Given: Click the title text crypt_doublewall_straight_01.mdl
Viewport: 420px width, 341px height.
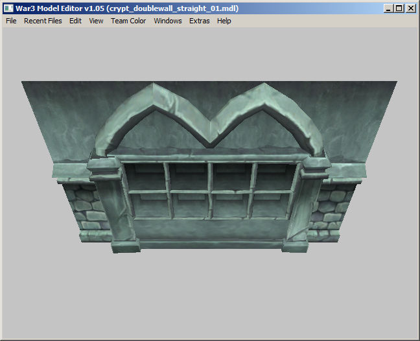Looking at the screenshot, I should [x=172, y=8].
